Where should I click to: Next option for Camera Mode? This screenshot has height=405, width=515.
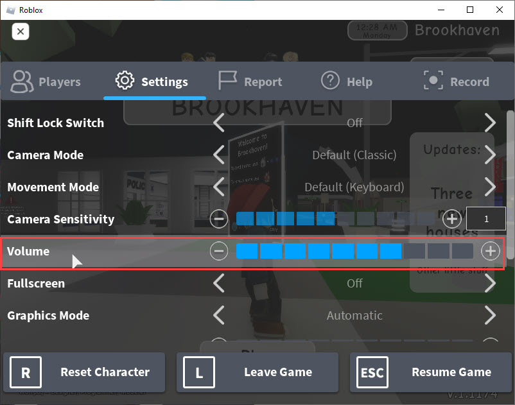click(490, 155)
